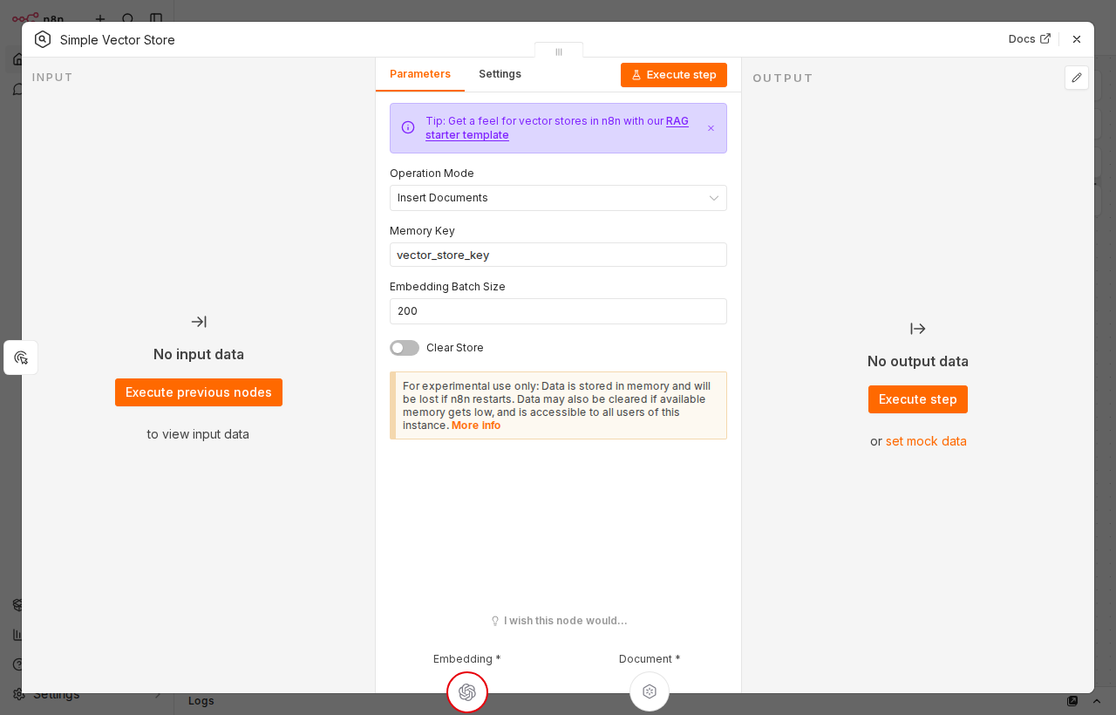
Task: Click the Clear Store label text
Action: [455, 348]
